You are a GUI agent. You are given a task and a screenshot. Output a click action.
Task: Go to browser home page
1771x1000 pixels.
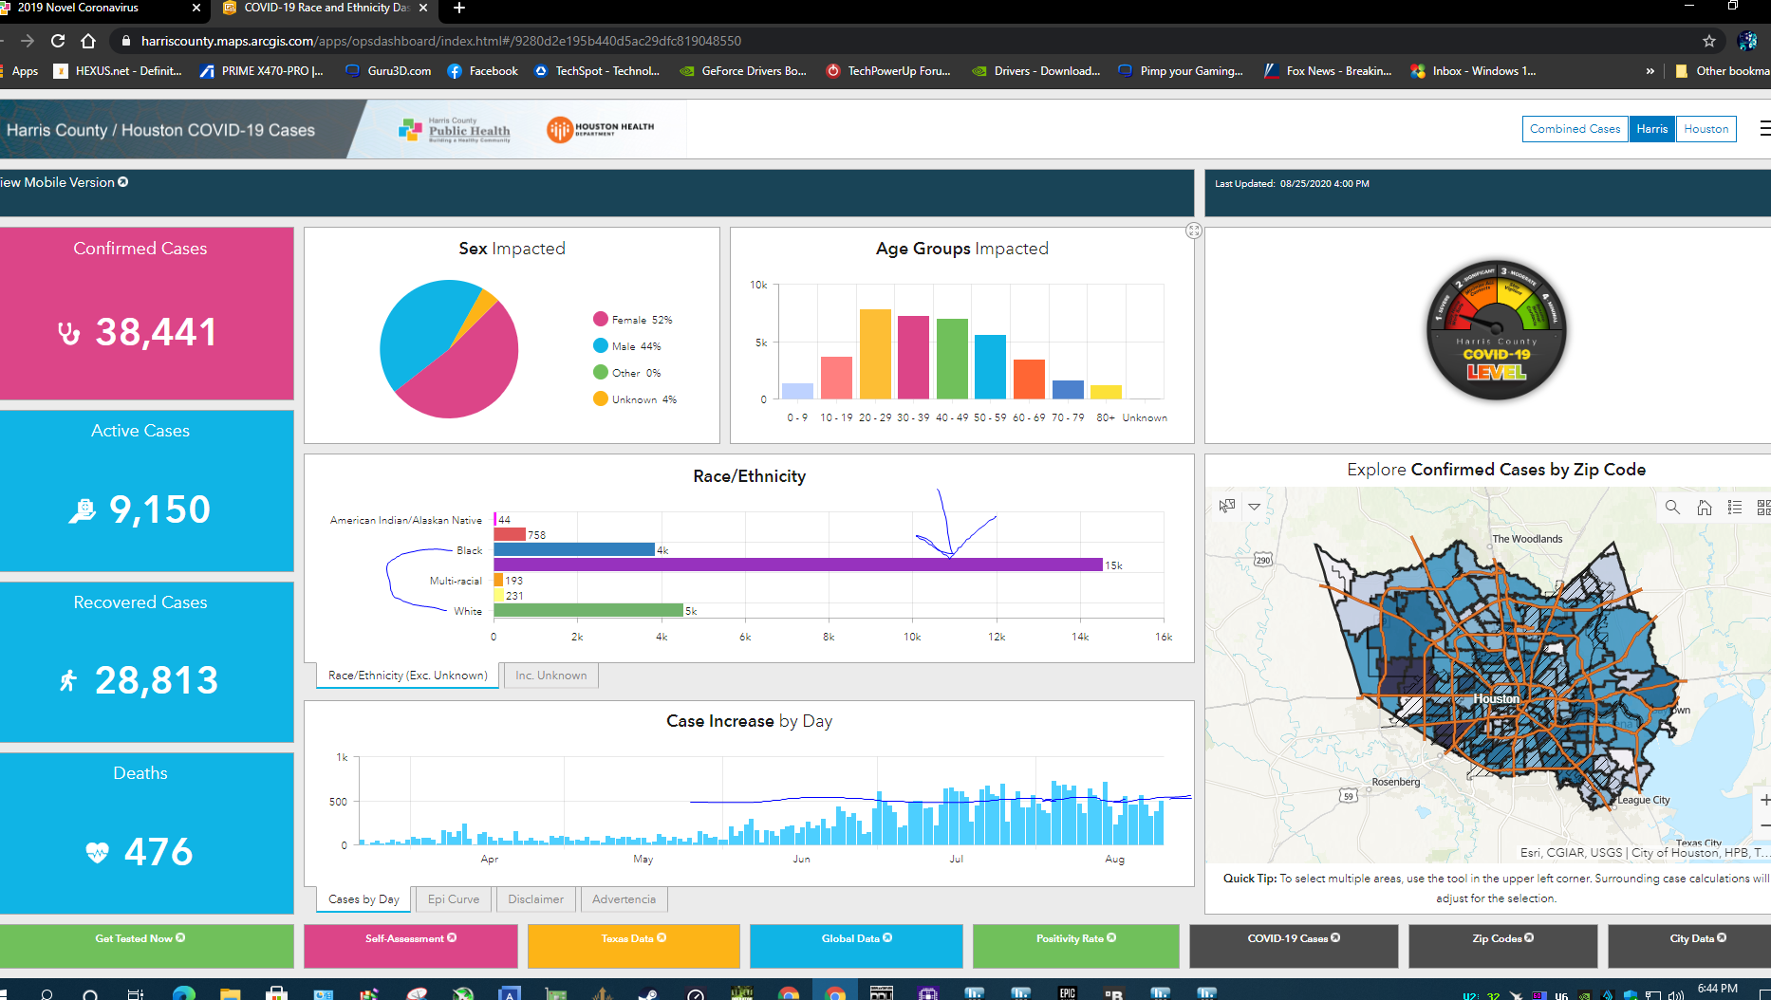pyautogui.click(x=88, y=41)
